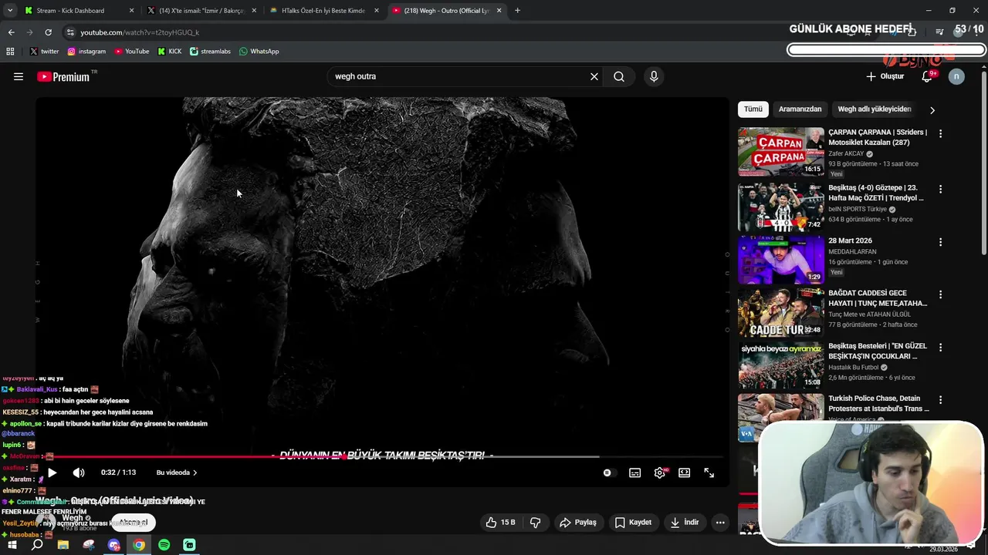The width and height of the screenshot is (988, 555).
Task: Save video with Kaydet button
Action: pyautogui.click(x=633, y=522)
